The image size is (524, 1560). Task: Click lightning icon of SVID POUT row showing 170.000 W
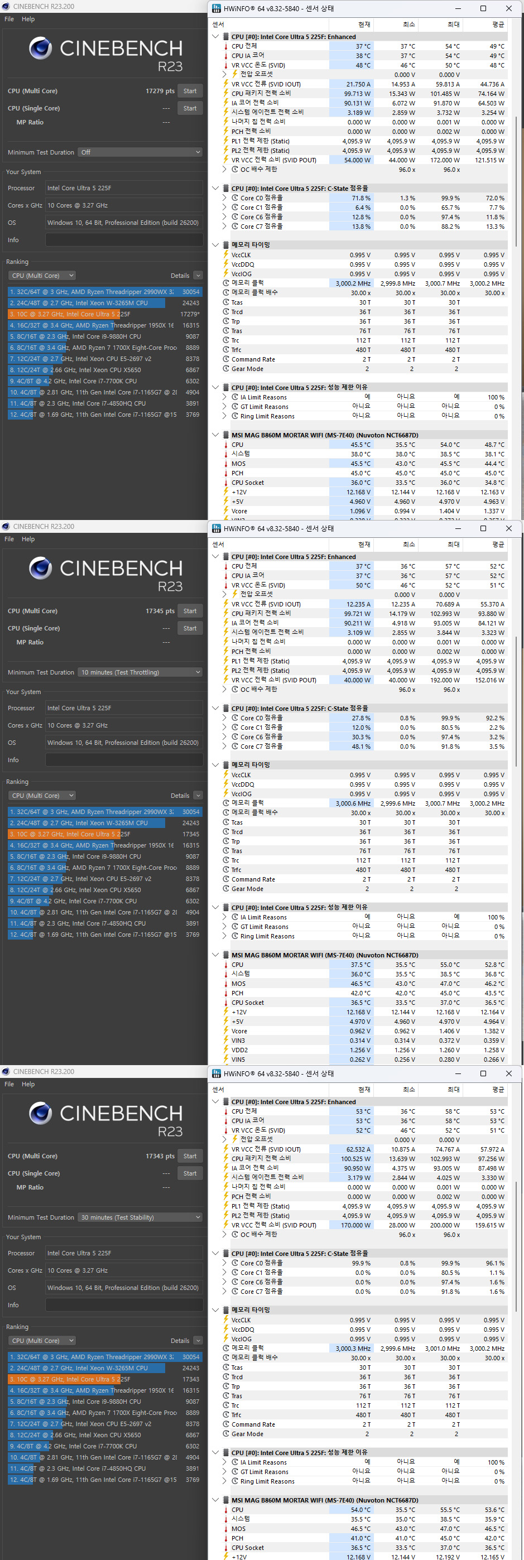226,1225
